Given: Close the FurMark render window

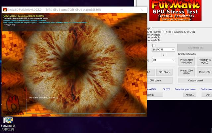Looking at the screenshot, I should click(142, 10).
